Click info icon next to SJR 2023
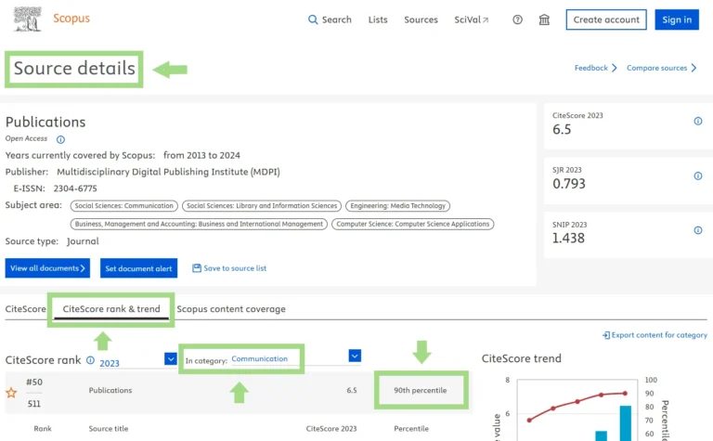Image resolution: width=713 pixels, height=441 pixels. point(698,175)
